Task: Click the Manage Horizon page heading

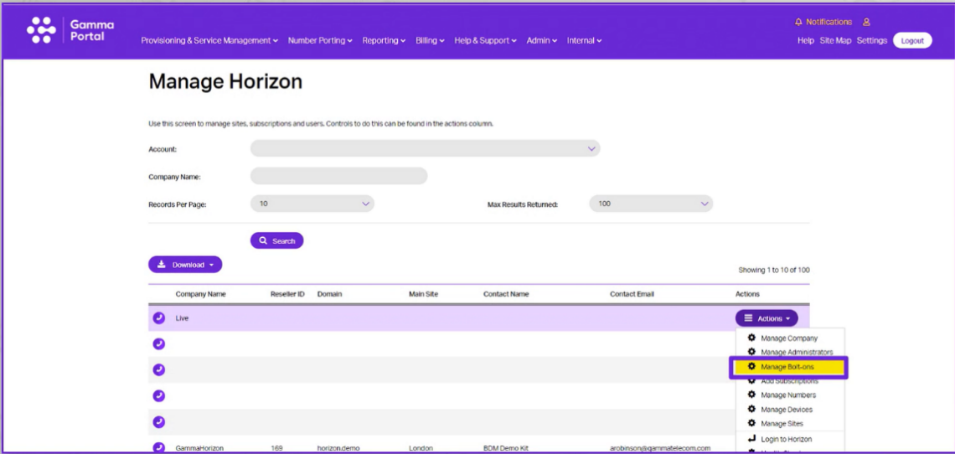Action: pos(225,81)
